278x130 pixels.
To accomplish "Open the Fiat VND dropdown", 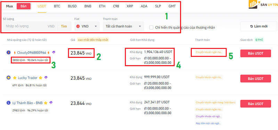I will click(x=87, y=26).
